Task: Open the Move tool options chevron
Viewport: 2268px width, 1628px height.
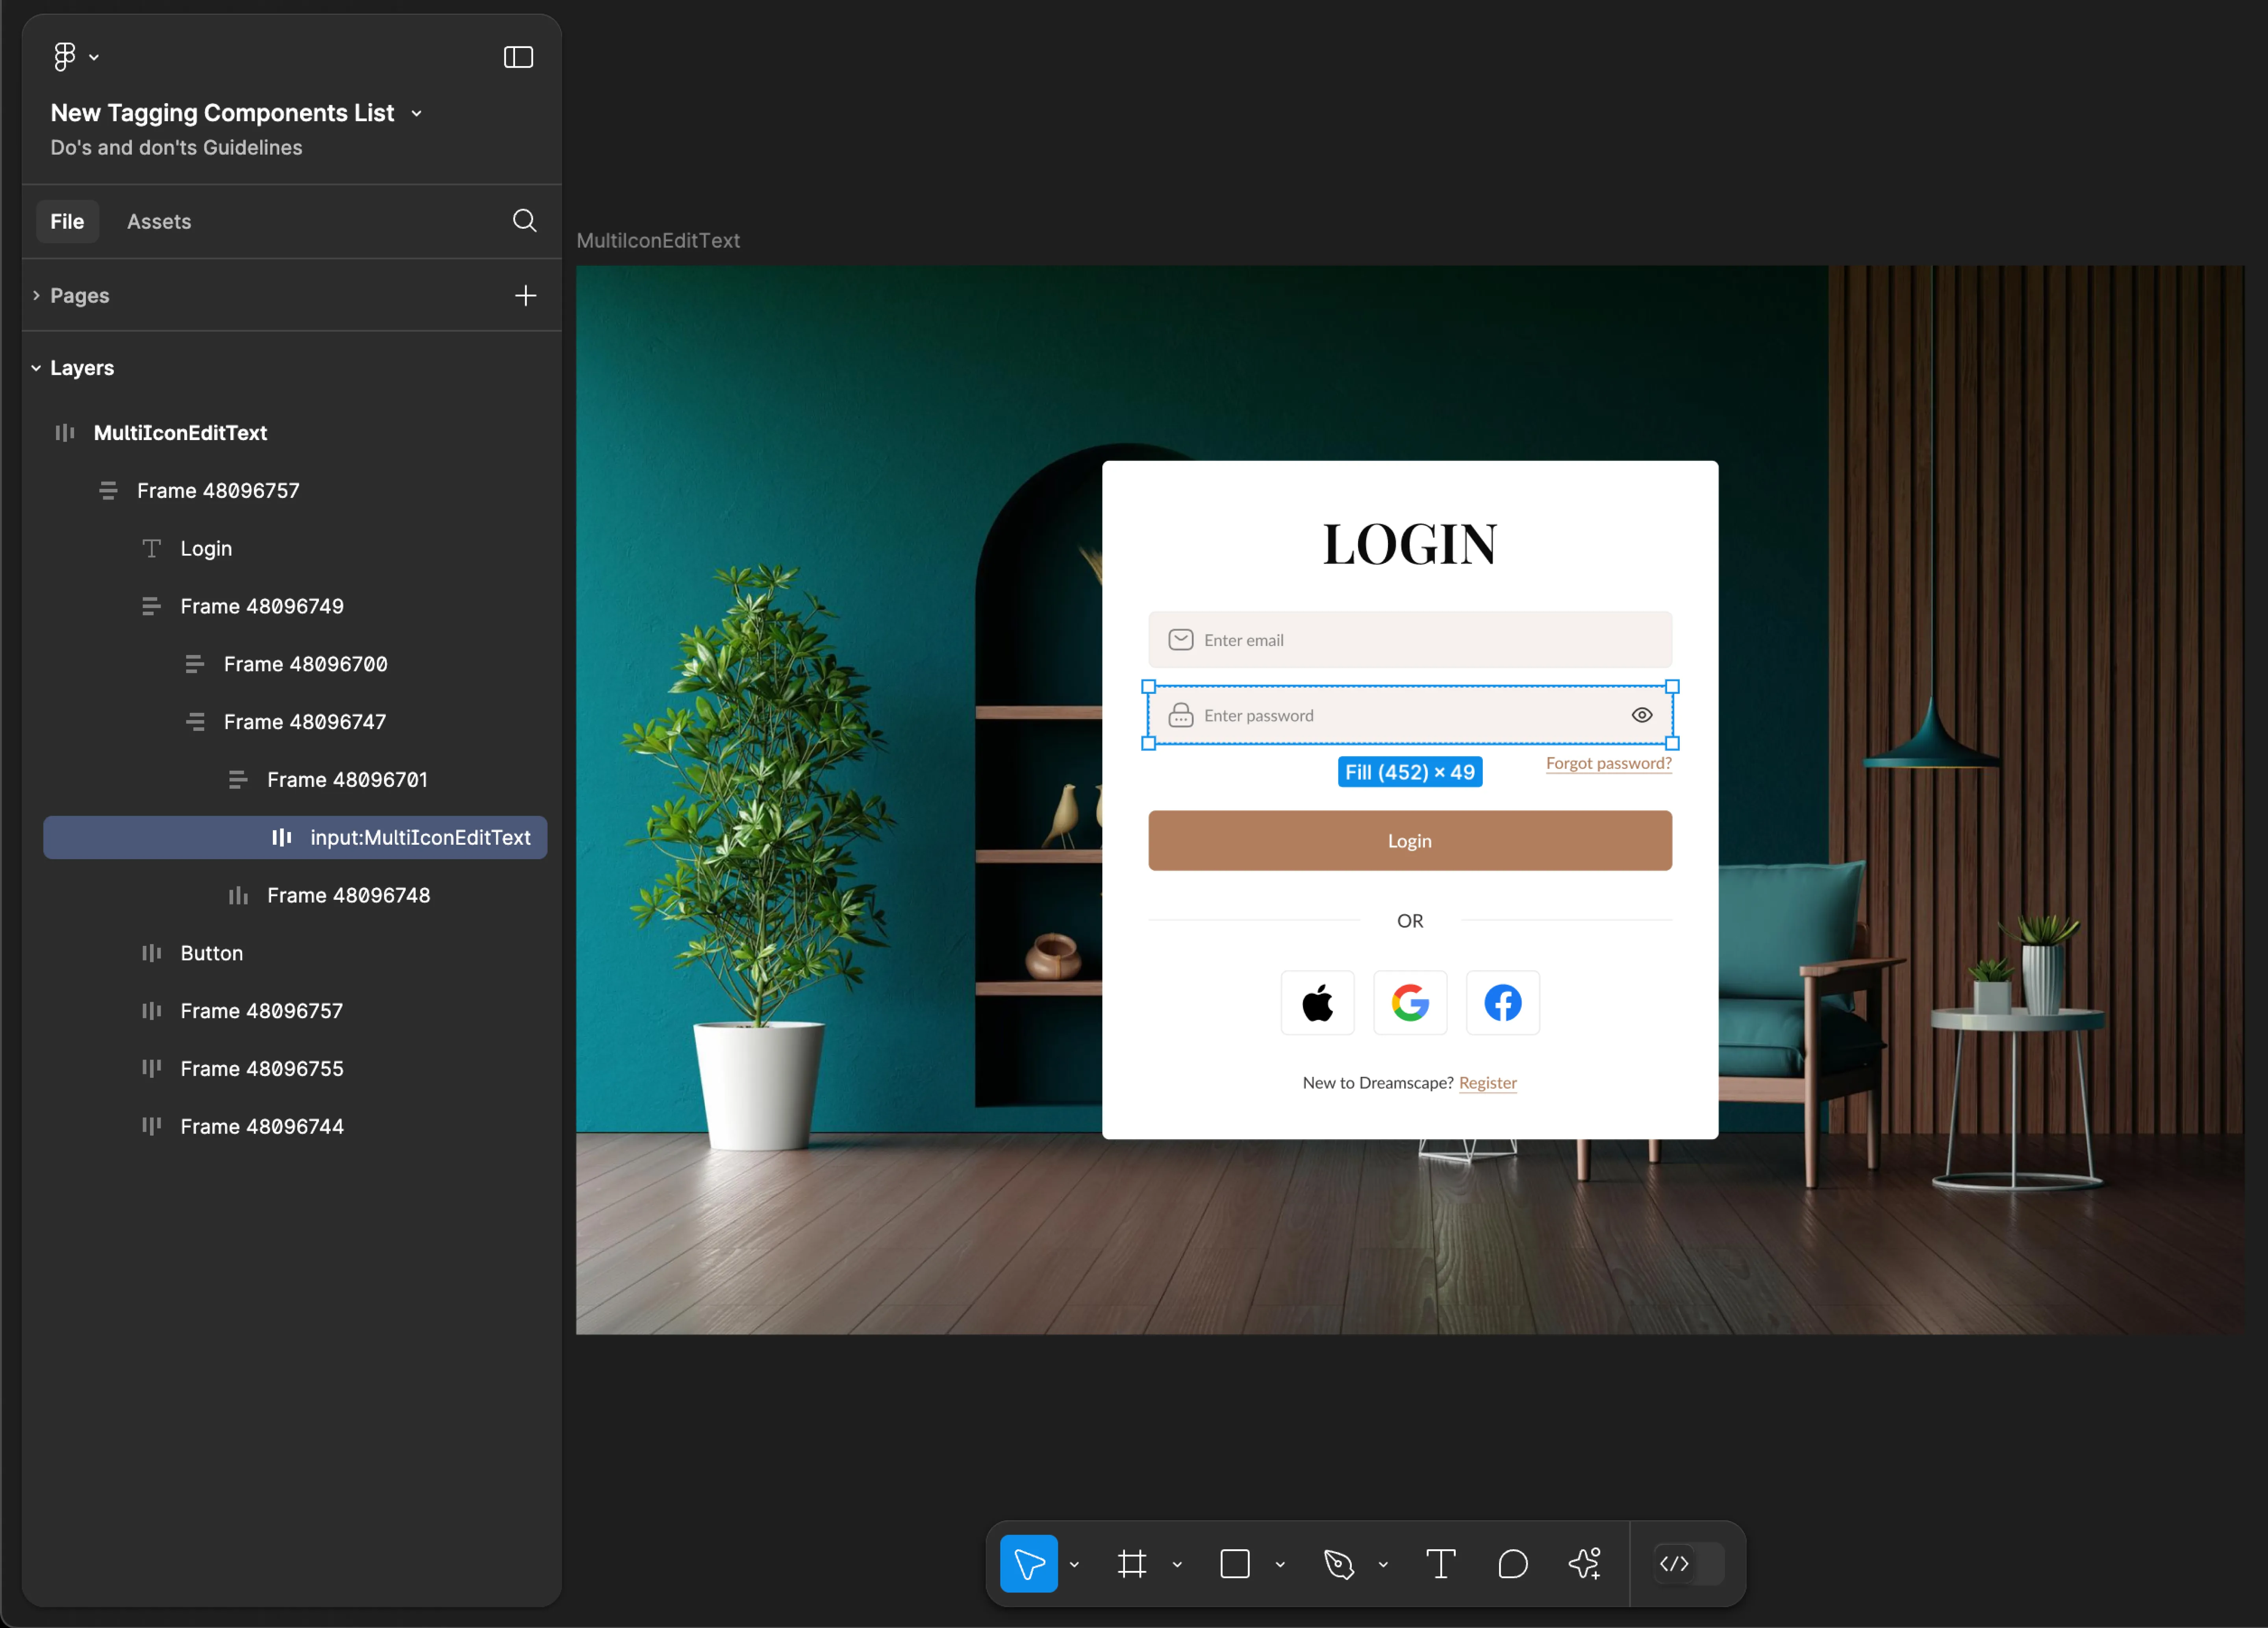Action: [1074, 1565]
